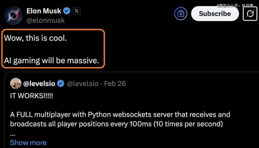The width and height of the screenshot is (259, 148).
Task: Click the X affiliation badge beside the name
Action: [x=76, y=11]
